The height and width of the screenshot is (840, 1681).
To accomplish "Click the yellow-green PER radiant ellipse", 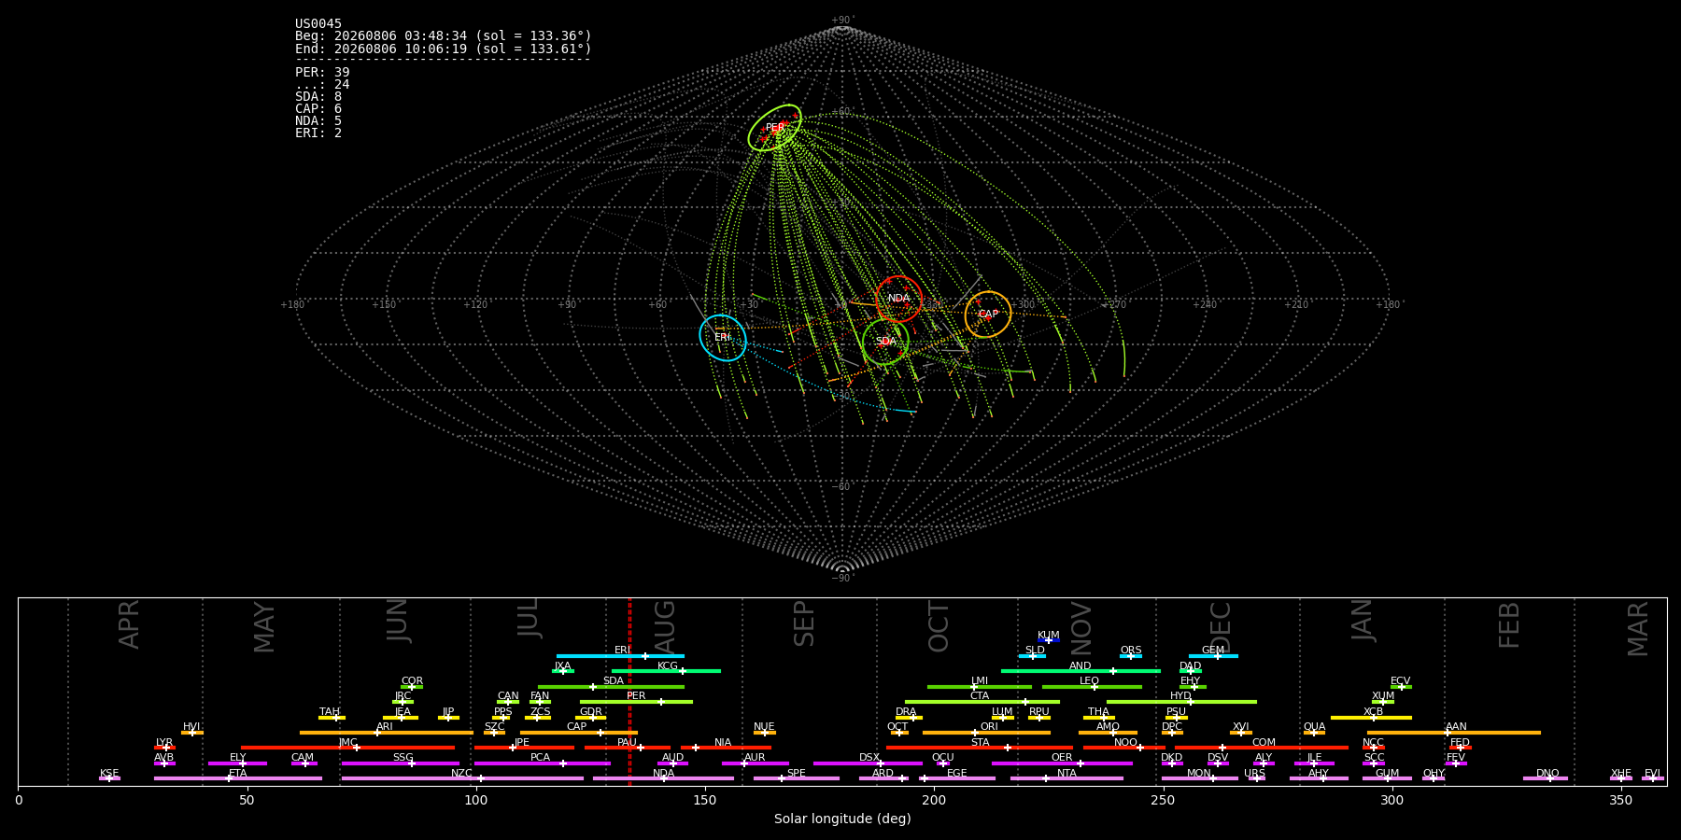I will [775, 128].
